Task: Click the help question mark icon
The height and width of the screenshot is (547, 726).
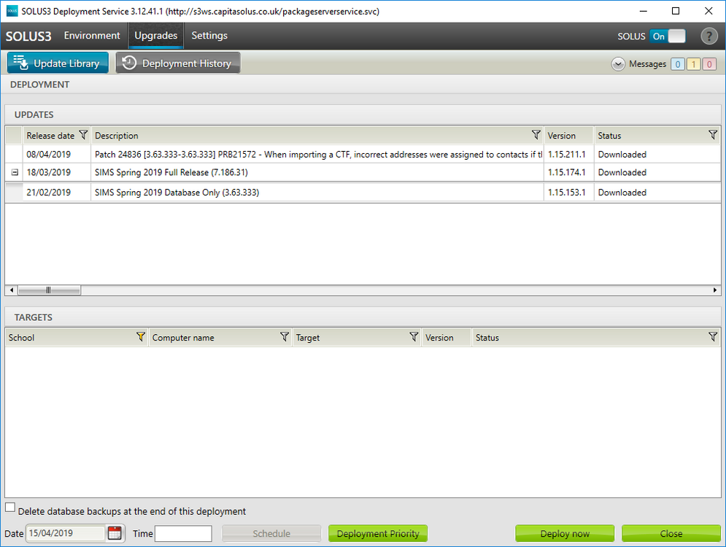Action: 708,36
